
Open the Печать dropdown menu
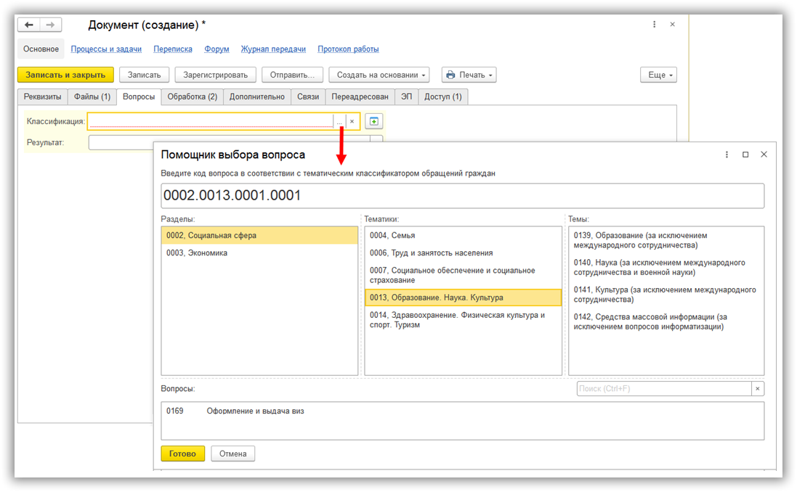pos(469,75)
